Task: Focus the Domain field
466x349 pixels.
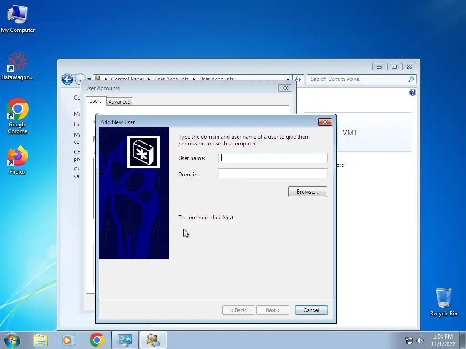Action: 273,174
